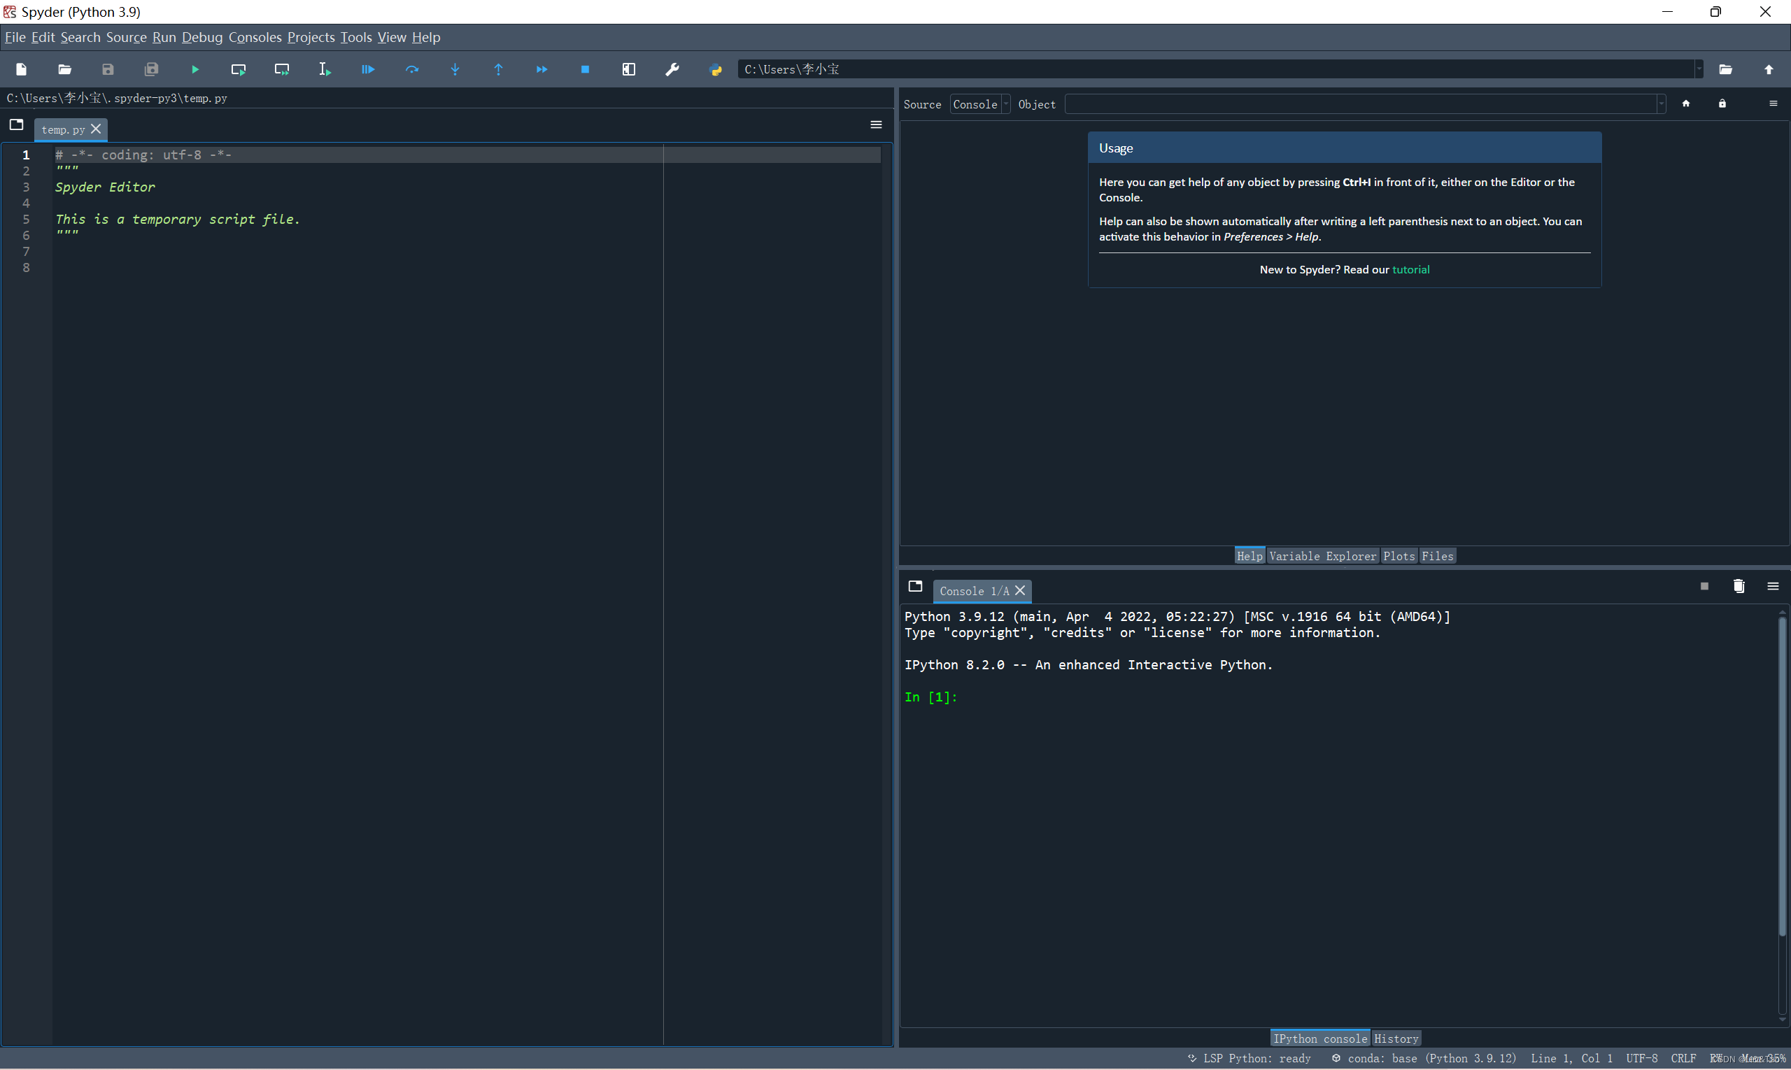This screenshot has width=1791, height=1070.
Task: Click the Save all files icon
Action: coord(152,69)
